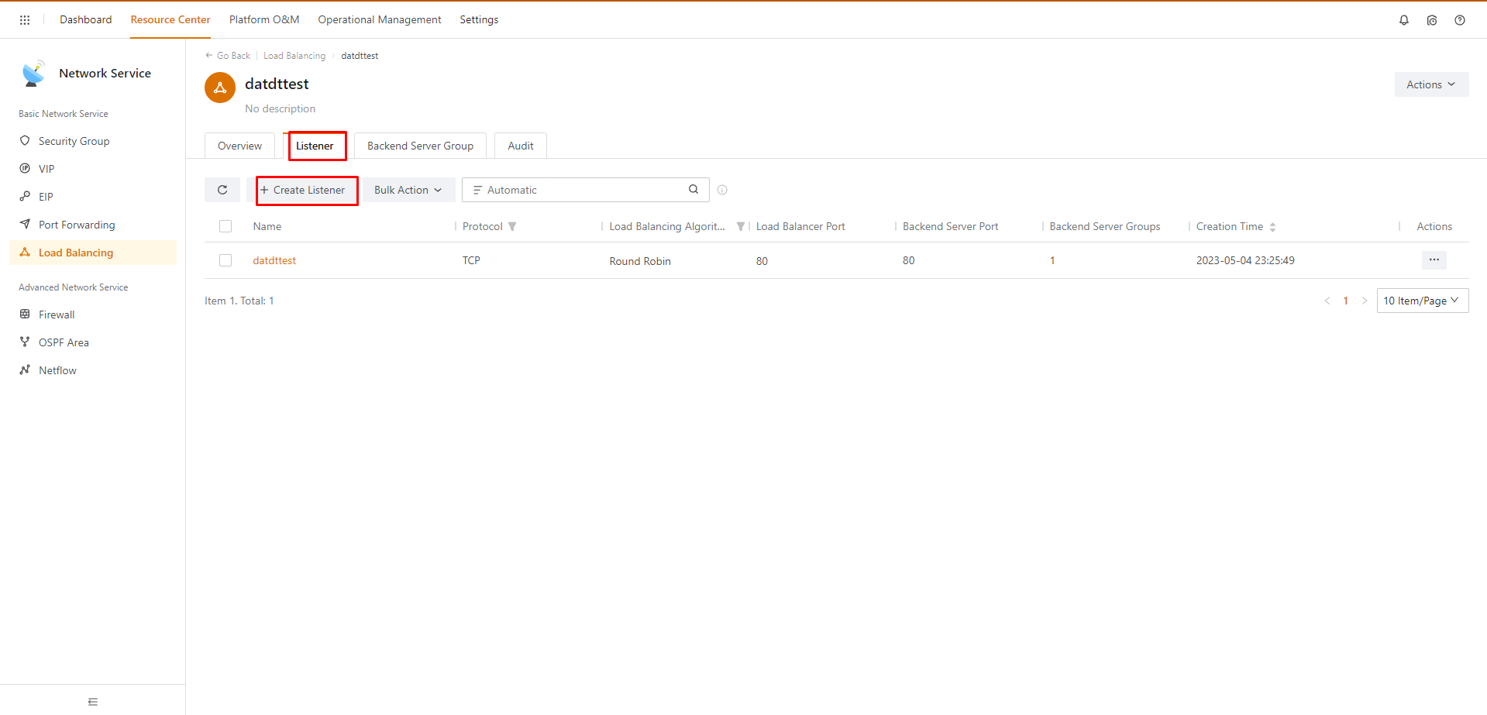Open row actions ellipsis for datdttest
Viewport: 1487px width, 715px height.
(1434, 260)
